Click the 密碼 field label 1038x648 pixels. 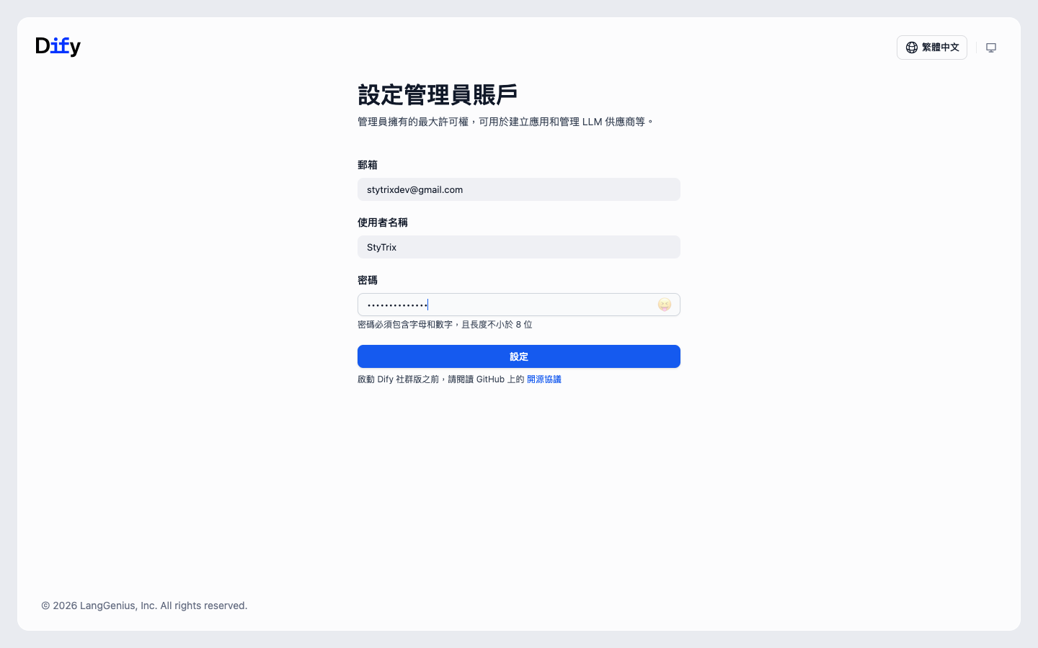coord(368,280)
